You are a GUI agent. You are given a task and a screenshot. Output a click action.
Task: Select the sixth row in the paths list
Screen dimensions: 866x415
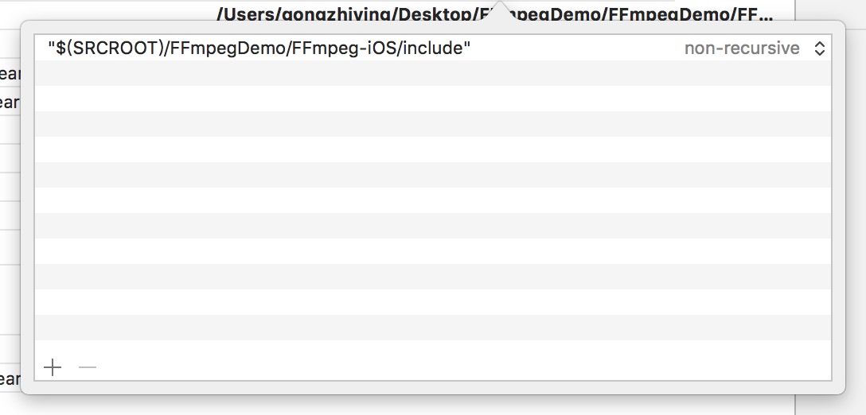click(433, 175)
